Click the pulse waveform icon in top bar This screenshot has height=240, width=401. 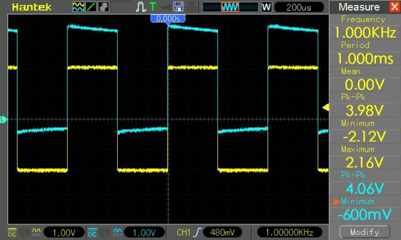click(x=140, y=7)
